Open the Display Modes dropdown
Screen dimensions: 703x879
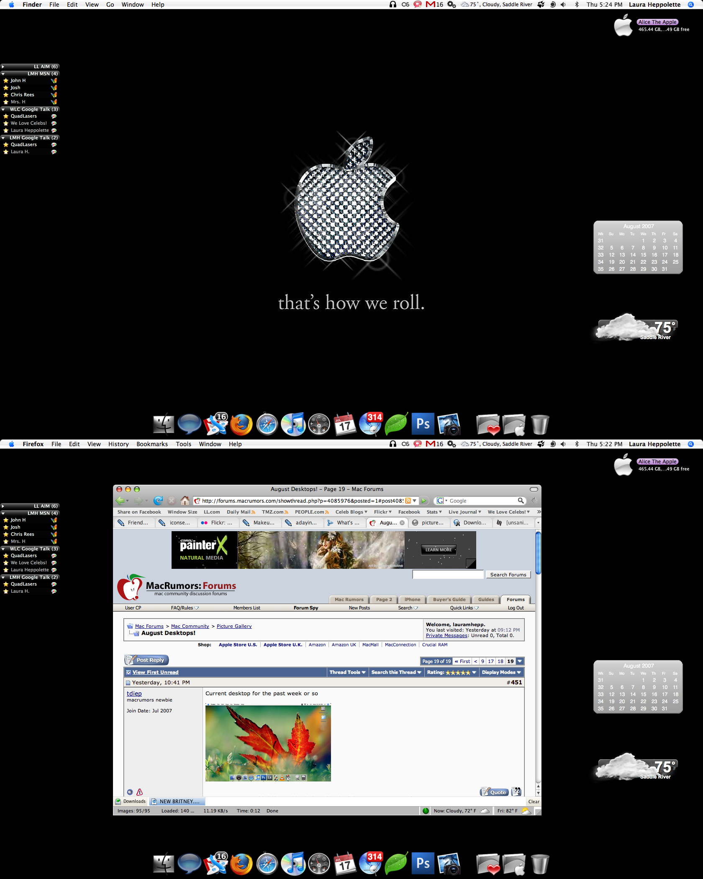[501, 672]
